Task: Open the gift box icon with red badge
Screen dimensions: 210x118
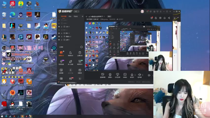Action: tap(152, 18)
